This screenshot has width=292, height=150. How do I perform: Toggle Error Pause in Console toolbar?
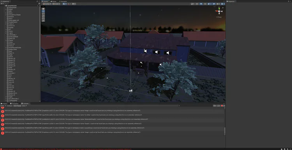tap(17, 106)
